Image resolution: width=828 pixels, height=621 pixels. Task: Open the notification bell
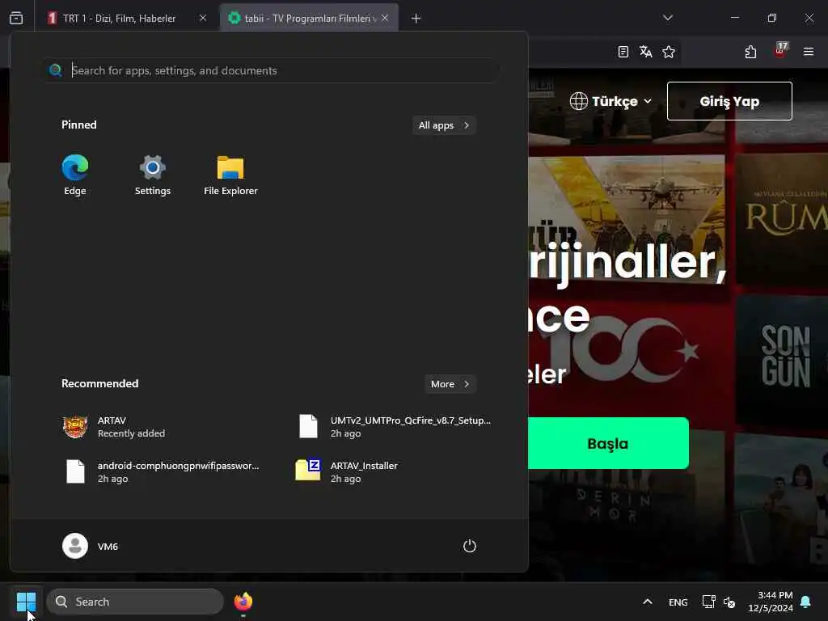(x=806, y=602)
